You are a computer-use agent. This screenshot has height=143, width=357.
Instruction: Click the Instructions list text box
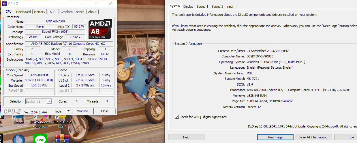coord(69,61)
